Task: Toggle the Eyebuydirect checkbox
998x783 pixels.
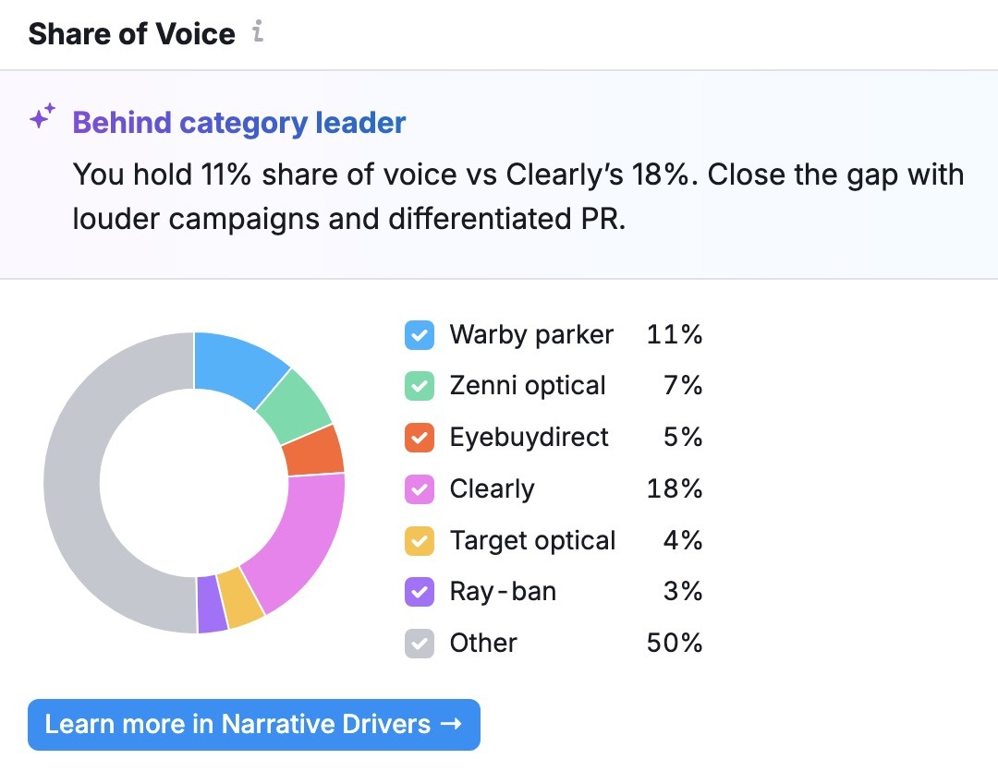Action: pos(420,437)
